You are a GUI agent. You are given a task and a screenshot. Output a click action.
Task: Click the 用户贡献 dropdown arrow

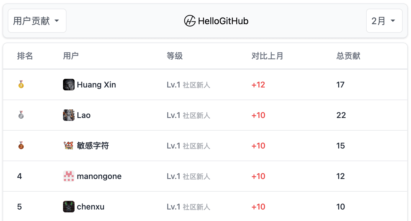click(x=57, y=21)
